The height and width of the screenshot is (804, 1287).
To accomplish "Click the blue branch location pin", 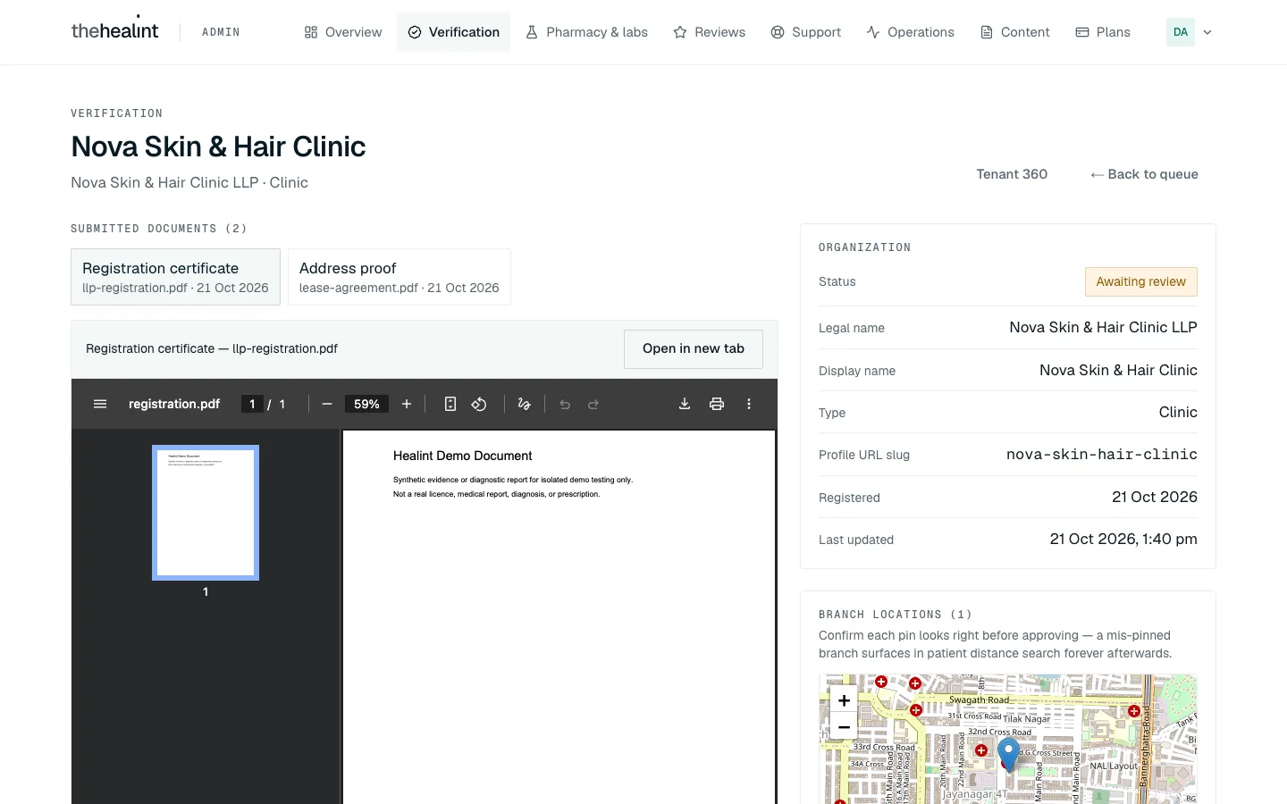I will tap(1009, 754).
